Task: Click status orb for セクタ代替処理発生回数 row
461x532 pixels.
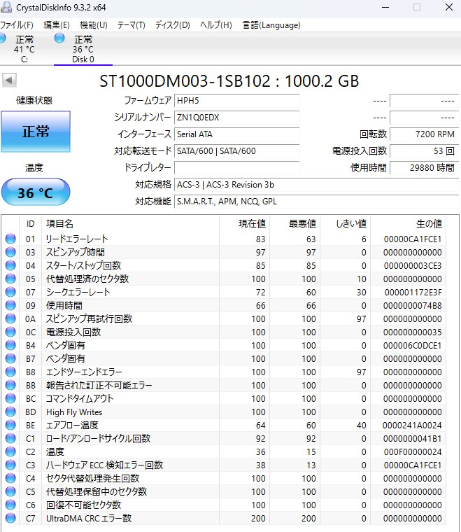Action: [10, 478]
